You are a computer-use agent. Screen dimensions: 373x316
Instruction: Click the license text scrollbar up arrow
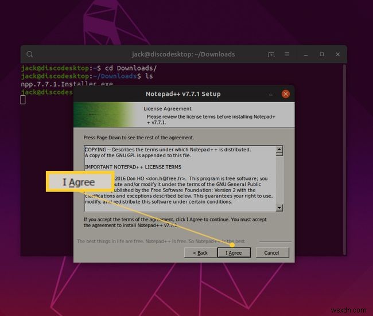[279, 150]
